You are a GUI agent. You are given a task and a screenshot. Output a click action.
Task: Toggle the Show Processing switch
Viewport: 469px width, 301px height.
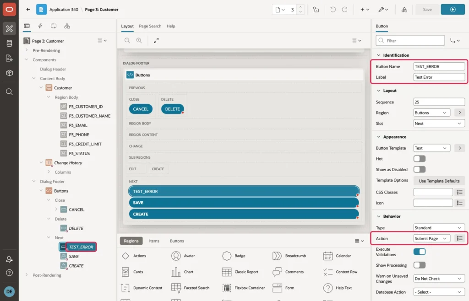tap(420, 265)
